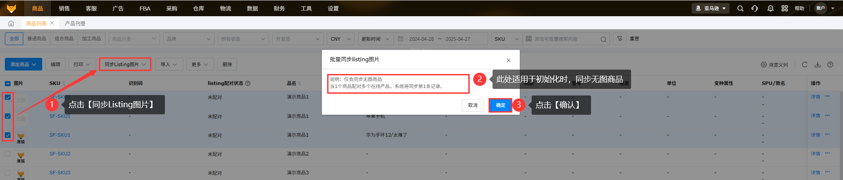Click the SF-SKU2 product thumbnail
This screenshot has height=180, width=843.
pos(21,157)
